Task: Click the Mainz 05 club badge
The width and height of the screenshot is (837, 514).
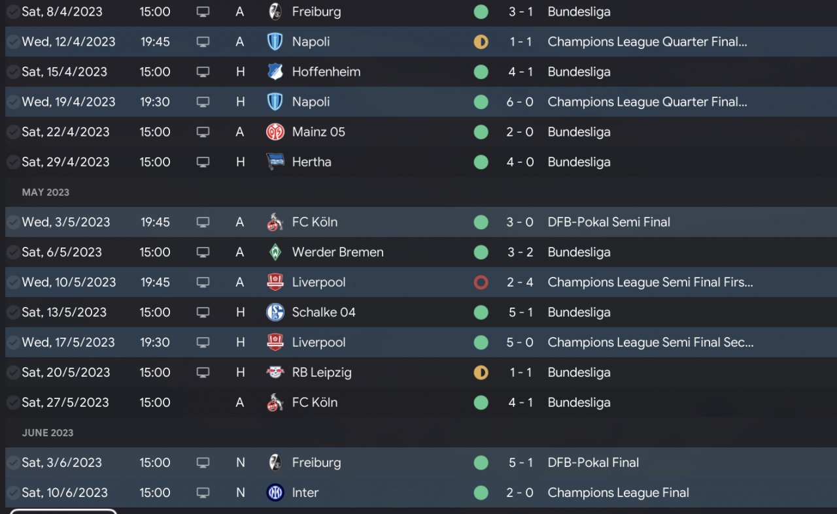Action: tap(275, 132)
